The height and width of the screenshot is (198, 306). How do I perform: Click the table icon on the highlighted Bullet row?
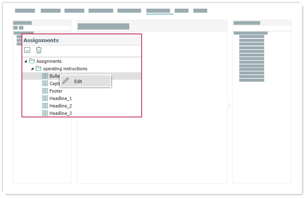[x=45, y=76]
